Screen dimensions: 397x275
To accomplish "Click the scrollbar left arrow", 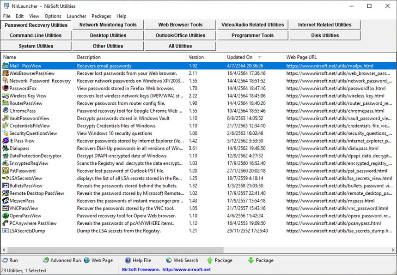I will (4, 250).
